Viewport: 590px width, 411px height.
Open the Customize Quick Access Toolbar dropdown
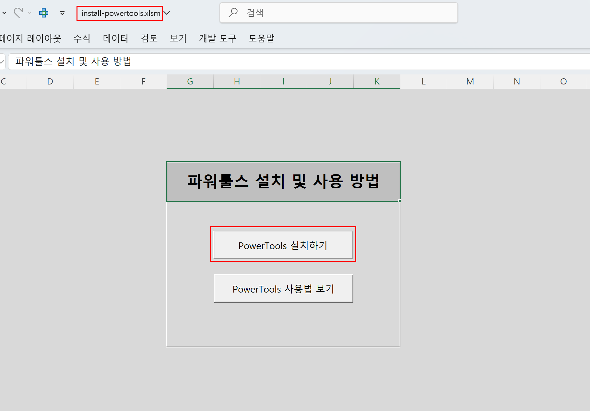[62, 13]
